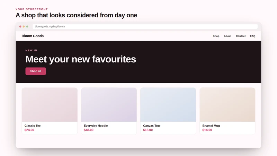This screenshot has width=277, height=156.
Task: Click the Classic Tee product title
Action: 33,125
